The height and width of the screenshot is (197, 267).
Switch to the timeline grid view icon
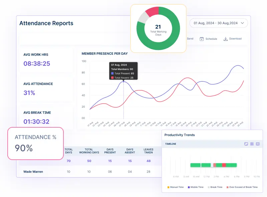tap(252, 144)
